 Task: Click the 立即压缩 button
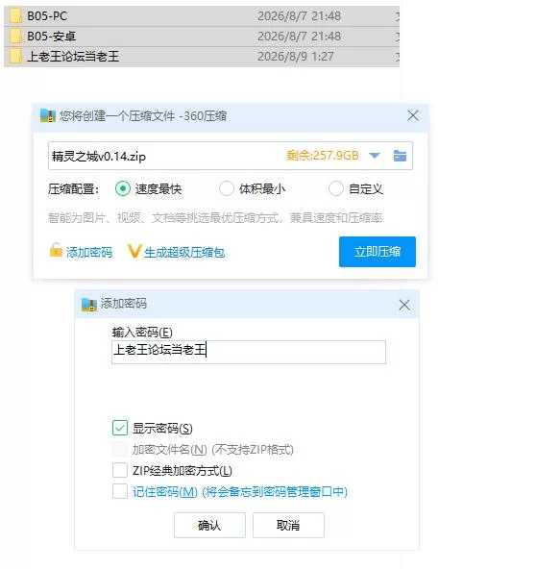(378, 252)
